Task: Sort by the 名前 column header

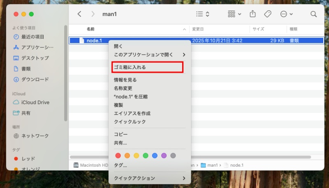Action: point(90,30)
